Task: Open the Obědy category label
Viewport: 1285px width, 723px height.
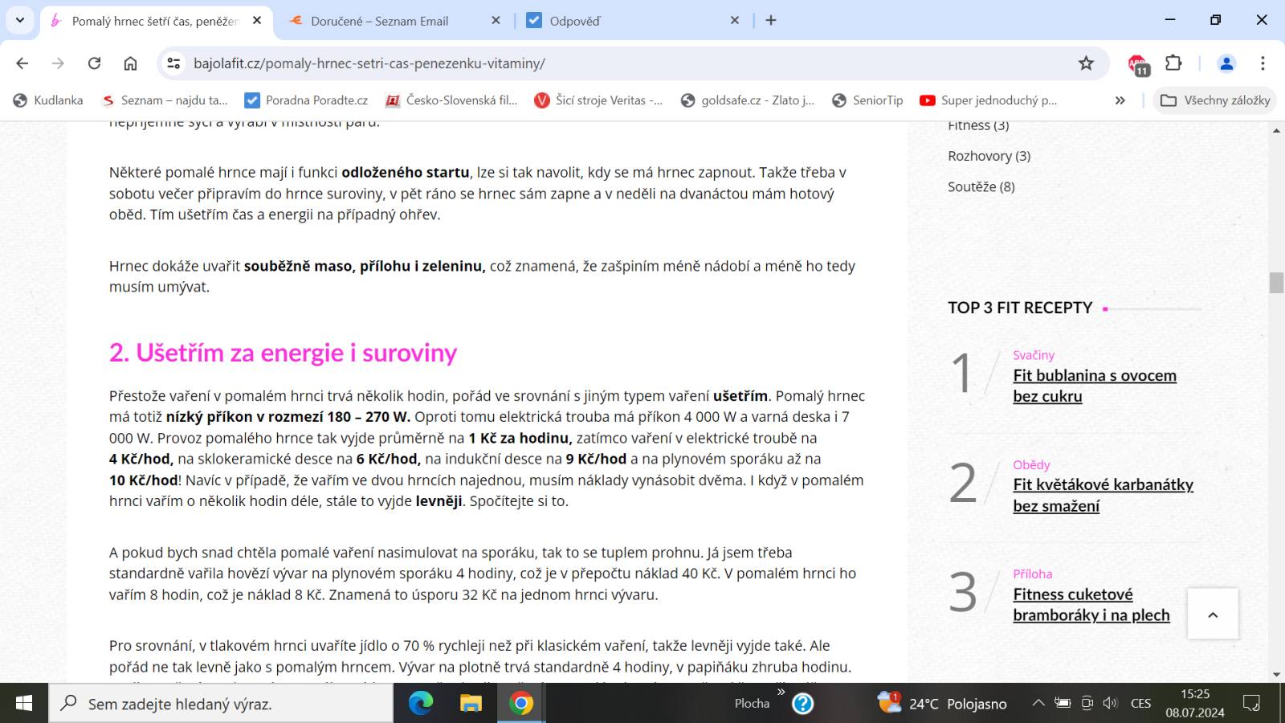Action: pyautogui.click(x=1031, y=464)
